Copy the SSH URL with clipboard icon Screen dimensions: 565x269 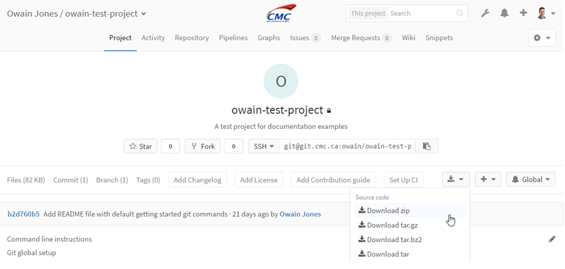pos(426,146)
